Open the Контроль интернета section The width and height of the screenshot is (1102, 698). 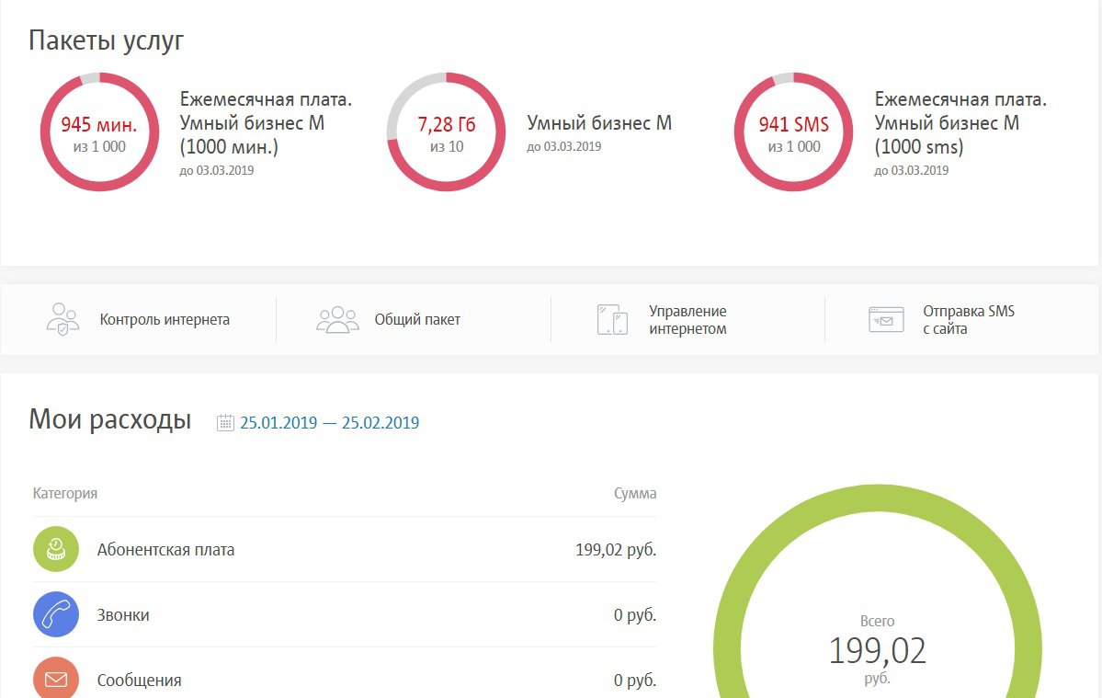(x=165, y=320)
